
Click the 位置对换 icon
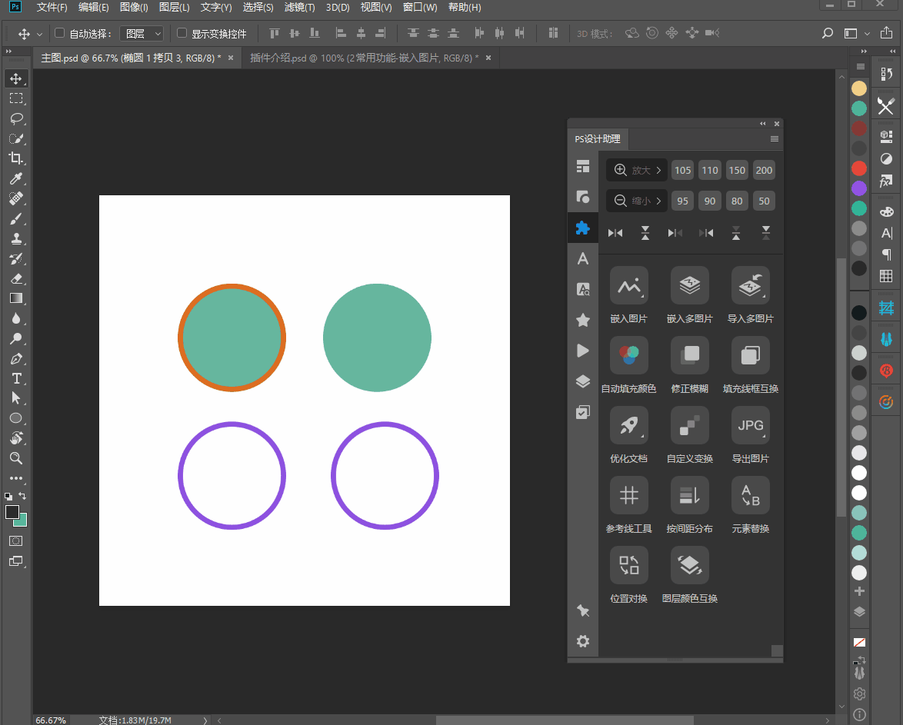pyautogui.click(x=629, y=566)
